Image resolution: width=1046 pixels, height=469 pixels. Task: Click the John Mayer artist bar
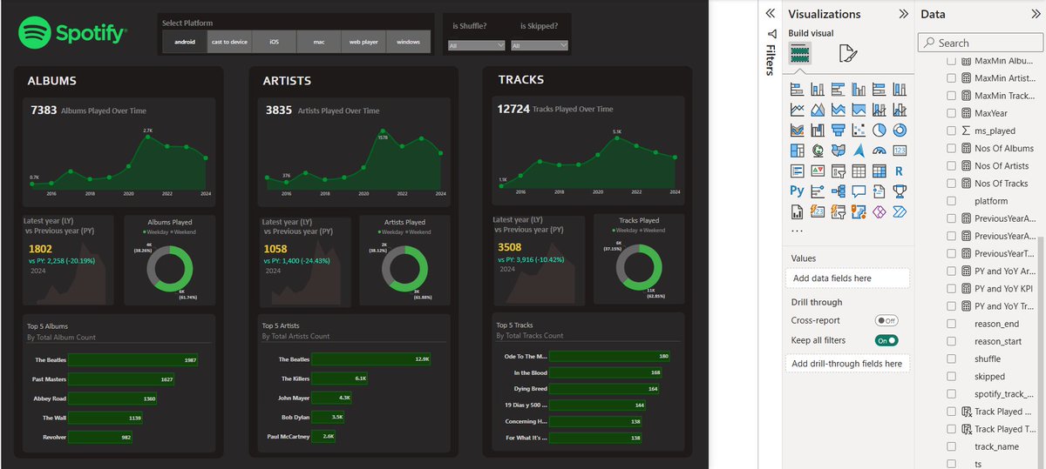(x=332, y=398)
